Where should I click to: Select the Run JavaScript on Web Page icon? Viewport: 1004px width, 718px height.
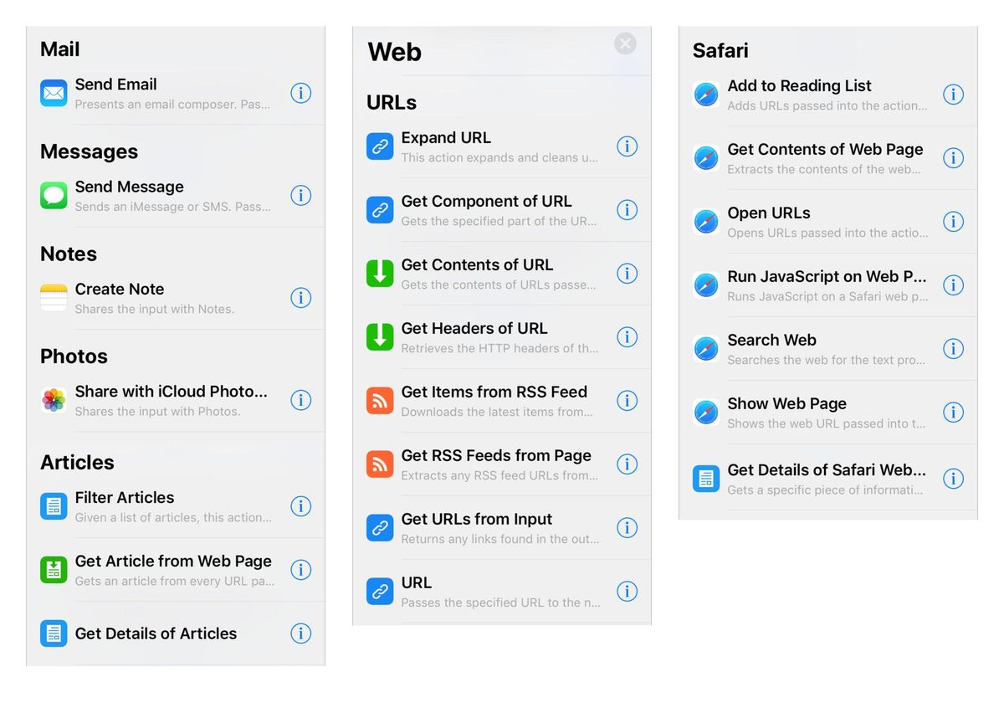point(705,285)
